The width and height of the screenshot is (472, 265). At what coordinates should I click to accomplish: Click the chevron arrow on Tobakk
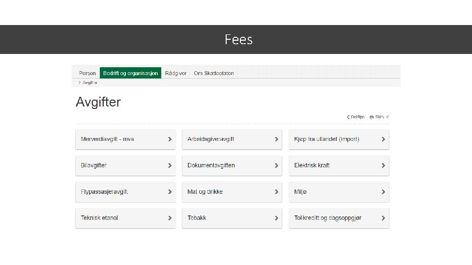click(276, 218)
